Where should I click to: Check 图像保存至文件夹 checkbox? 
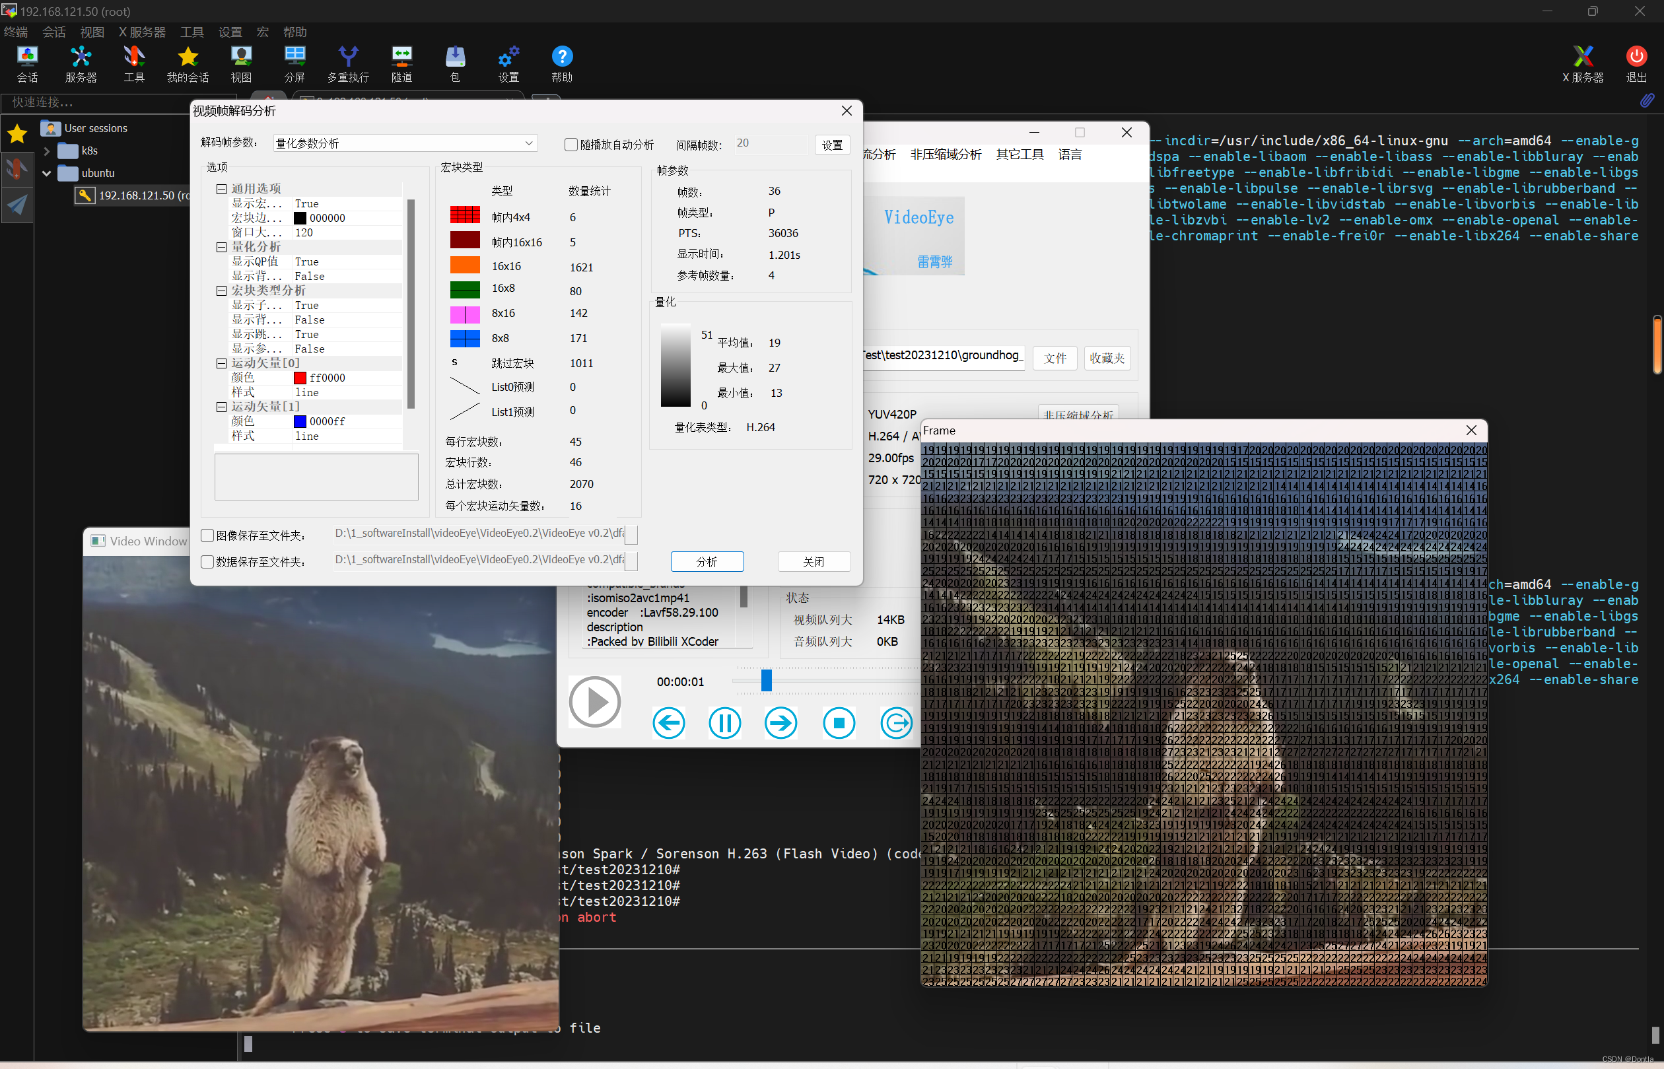point(207,535)
